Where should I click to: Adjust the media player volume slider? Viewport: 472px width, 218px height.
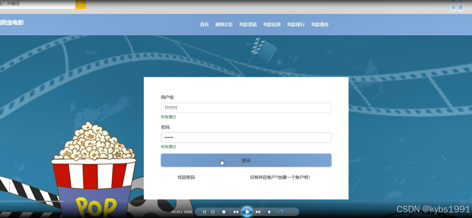pos(285,212)
